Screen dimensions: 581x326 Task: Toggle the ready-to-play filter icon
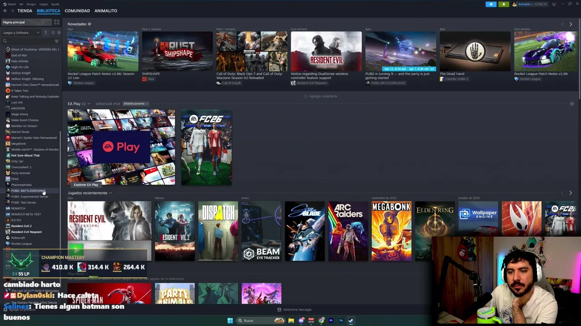(59, 33)
